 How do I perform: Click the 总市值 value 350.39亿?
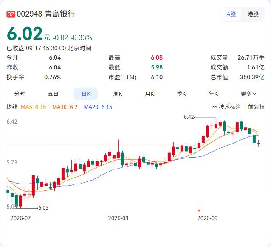click(x=252, y=77)
